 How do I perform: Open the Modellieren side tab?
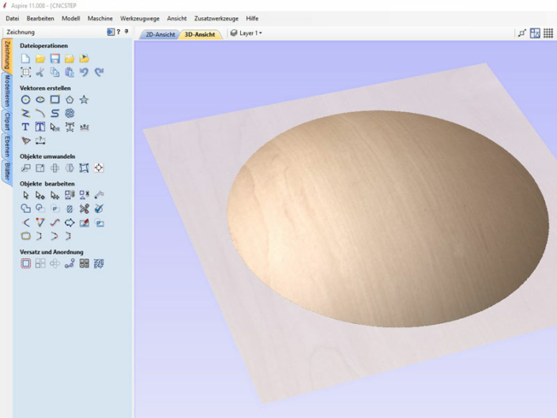point(7,91)
